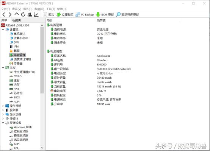Select CPUID in the tree
Viewport: 210px width, 151px height.
(16, 76)
